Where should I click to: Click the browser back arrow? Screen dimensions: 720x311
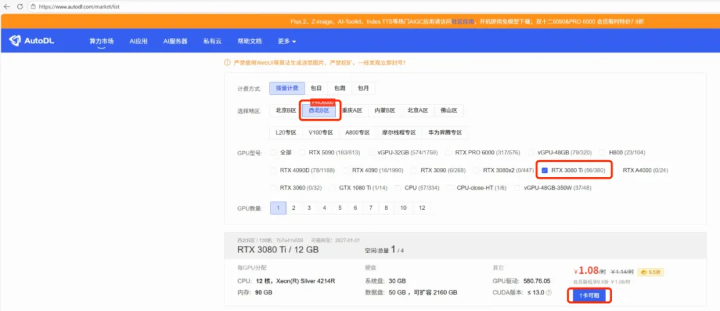(7, 7)
